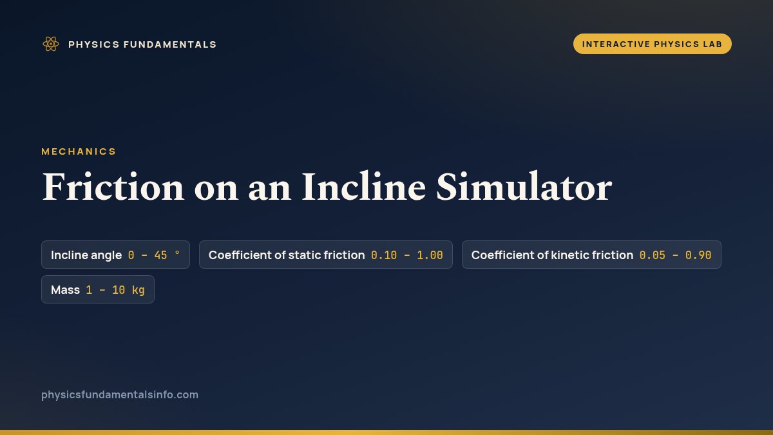This screenshot has height=435, width=773.
Task: Click the 0.05 - 0.90 range value
Action: coord(675,255)
